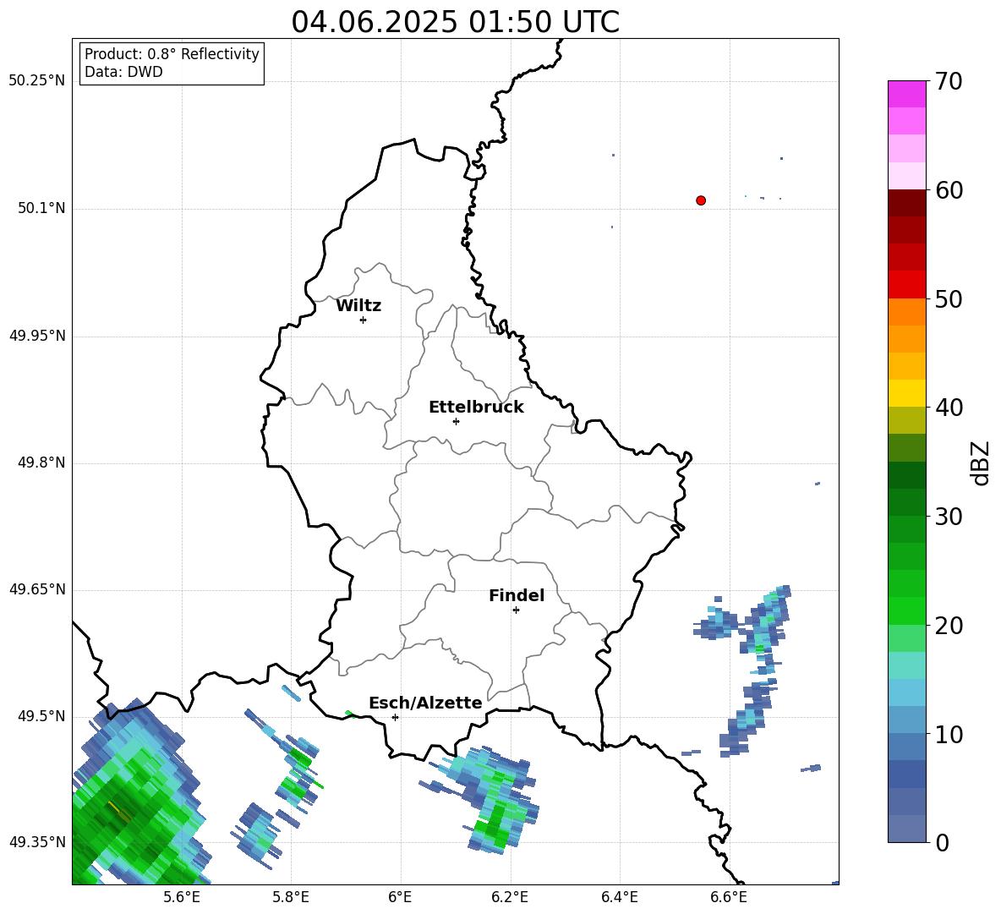Select the Ettelbruck city label
Viewport: 1001px width, 914px height.
pos(476,408)
